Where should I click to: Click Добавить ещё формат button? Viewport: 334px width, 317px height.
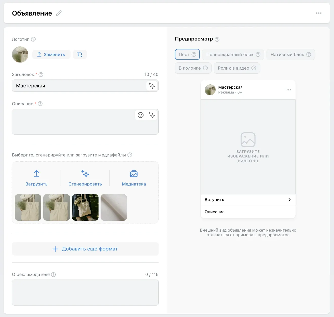(85, 249)
